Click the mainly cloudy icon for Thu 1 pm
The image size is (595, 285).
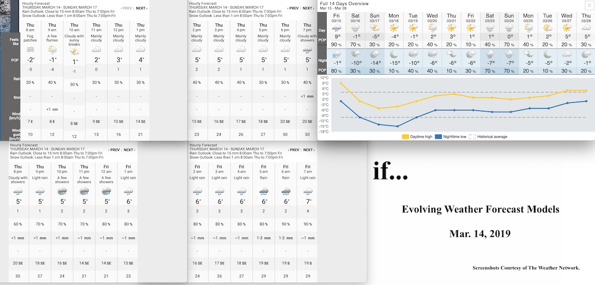pyautogui.click(x=141, y=49)
